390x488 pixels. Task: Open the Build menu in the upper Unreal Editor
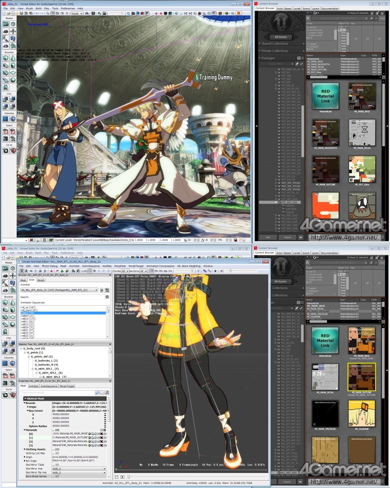(x=38, y=8)
